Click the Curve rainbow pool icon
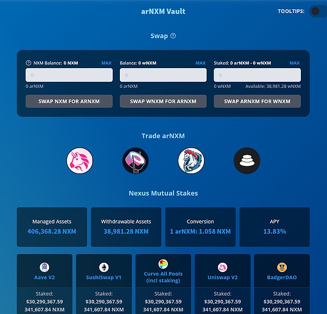The width and height of the screenshot is (327, 314). tap(163, 264)
